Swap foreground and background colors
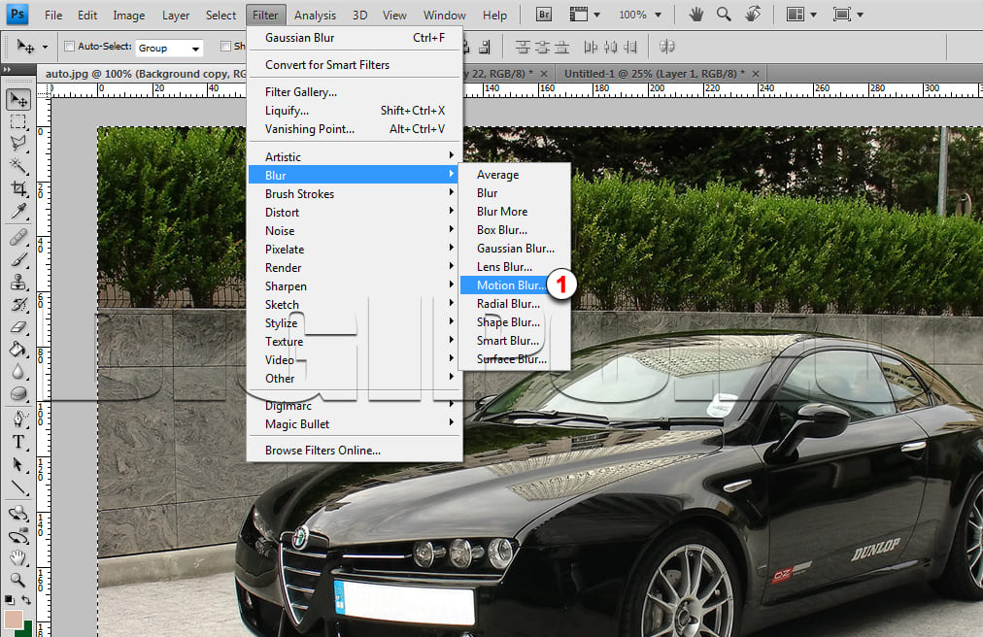 click(x=26, y=600)
